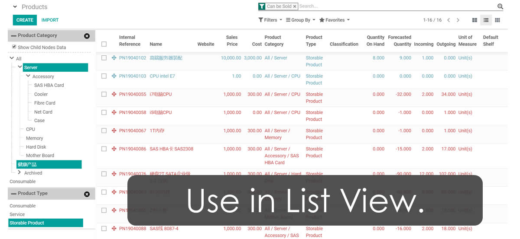
Task: Select checkbox for PN19040055 row
Action: tap(104, 94)
